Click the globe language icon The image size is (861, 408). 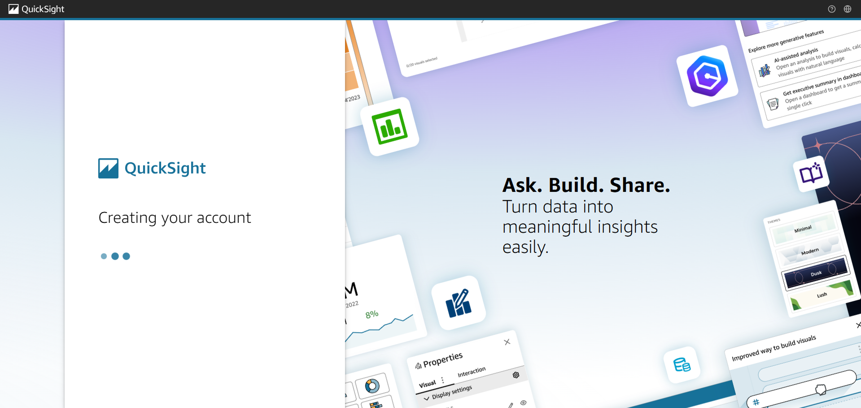(847, 9)
